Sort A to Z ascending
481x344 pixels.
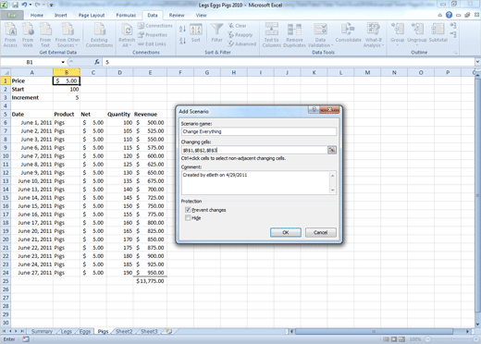click(182, 29)
